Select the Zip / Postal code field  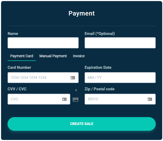(115, 99)
